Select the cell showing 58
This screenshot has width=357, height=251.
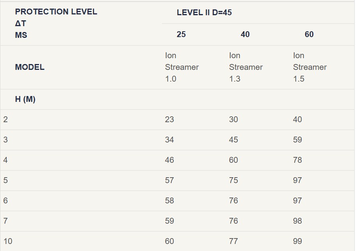(x=169, y=201)
